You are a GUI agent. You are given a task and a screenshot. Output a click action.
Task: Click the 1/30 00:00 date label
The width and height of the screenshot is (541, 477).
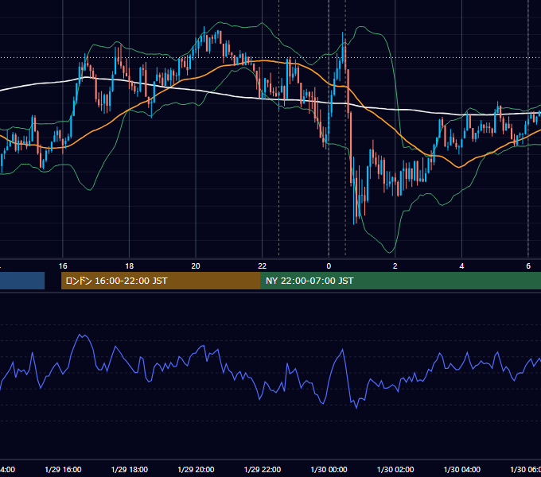(x=329, y=469)
